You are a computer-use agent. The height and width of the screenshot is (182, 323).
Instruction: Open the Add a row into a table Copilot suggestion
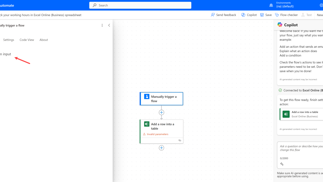(301, 114)
